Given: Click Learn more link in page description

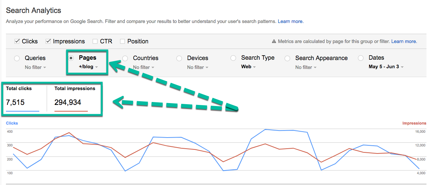Looking at the screenshot, I should click(290, 22).
